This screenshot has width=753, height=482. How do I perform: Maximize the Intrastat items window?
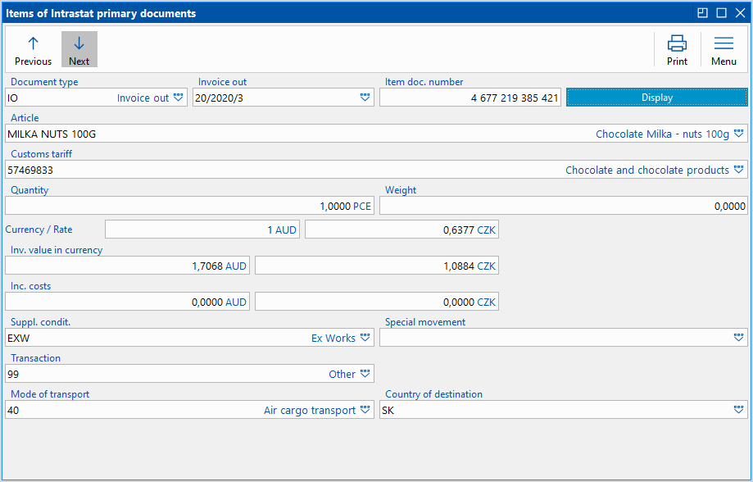click(x=721, y=13)
